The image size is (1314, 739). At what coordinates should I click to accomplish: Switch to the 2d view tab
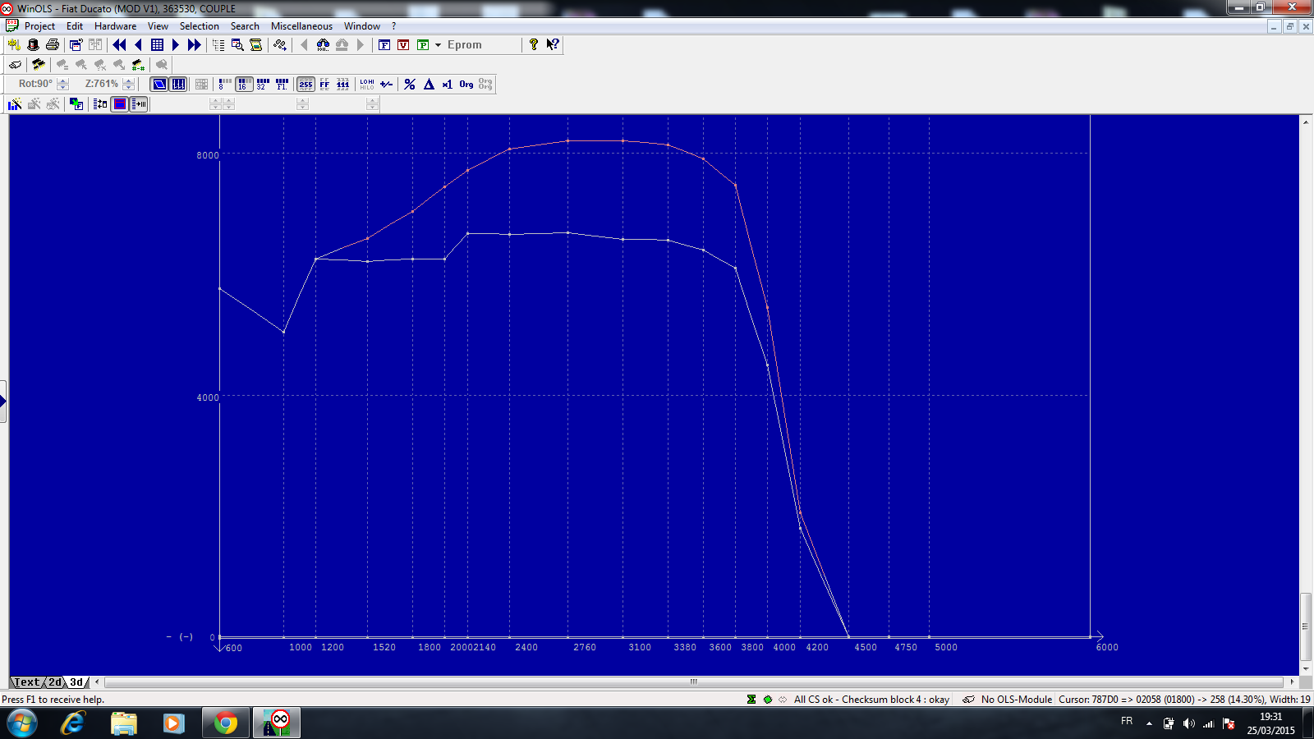click(x=54, y=682)
